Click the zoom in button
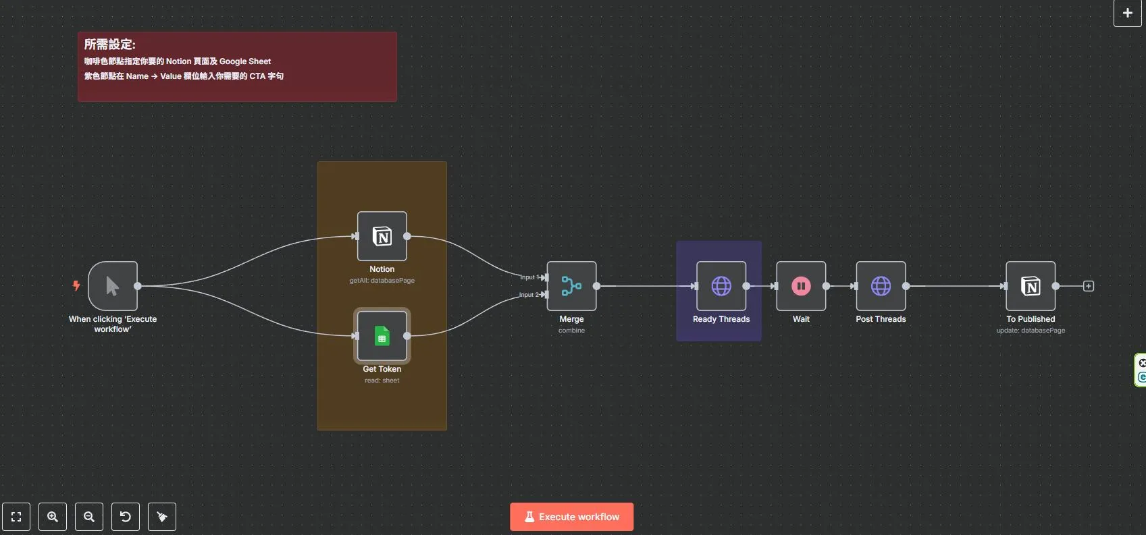This screenshot has height=535, width=1146. click(x=53, y=517)
